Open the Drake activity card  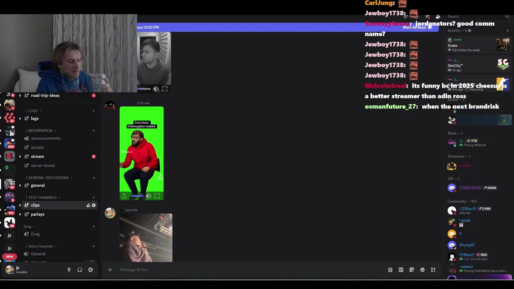pos(478,45)
